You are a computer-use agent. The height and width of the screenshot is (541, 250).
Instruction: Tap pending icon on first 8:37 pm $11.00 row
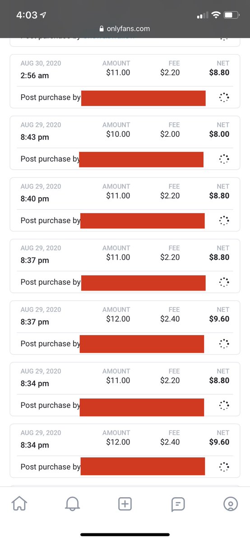click(x=224, y=282)
